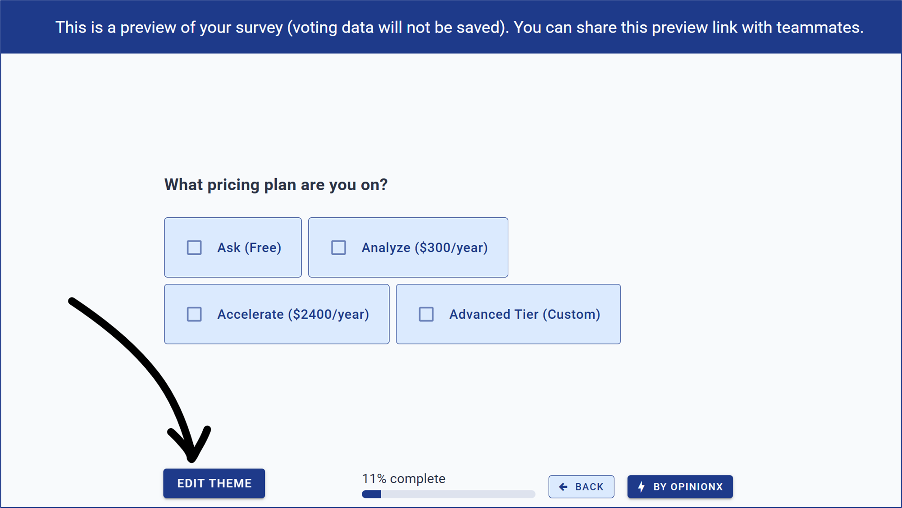The height and width of the screenshot is (508, 902).
Task: Pick the "Accelerate ($2400/year)" option label
Action: 293,314
